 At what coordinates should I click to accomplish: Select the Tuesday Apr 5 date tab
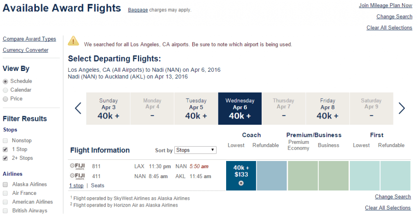[x=196, y=108]
